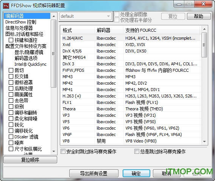Viewport: 215px width, 181px height.
Task: Change decoder for 其它 MPEG4 row
Action: point(106,57)
